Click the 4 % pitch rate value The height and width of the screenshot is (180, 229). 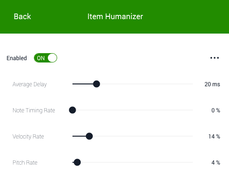tap(216, 163)
